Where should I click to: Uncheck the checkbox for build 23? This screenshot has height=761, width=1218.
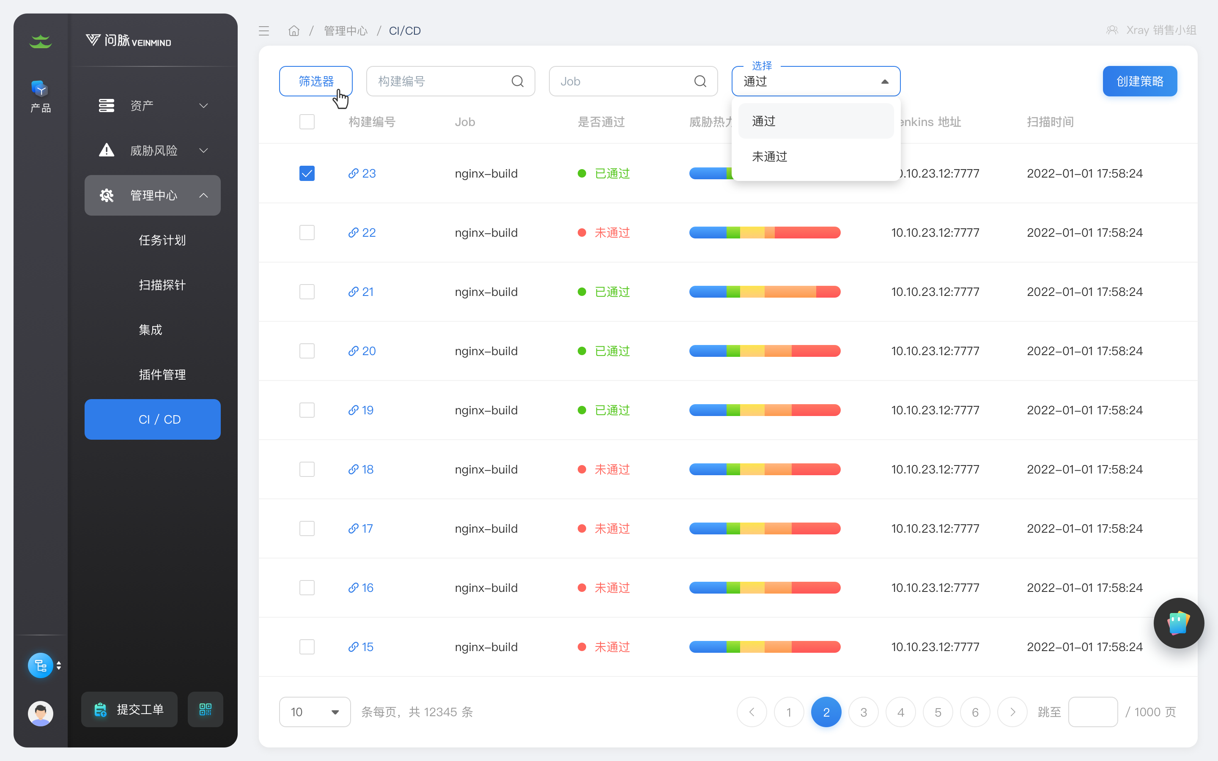(x=307, y=173)
